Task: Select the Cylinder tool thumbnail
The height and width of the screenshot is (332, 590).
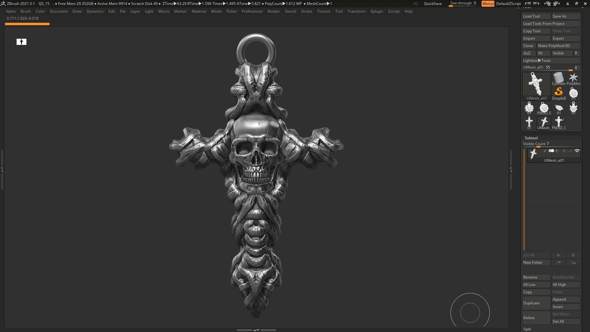Action: [558, 79]
